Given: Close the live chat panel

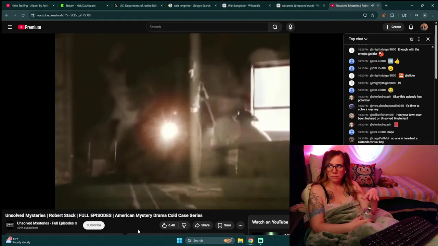Looking at the screenshot, I should point(428,39).
